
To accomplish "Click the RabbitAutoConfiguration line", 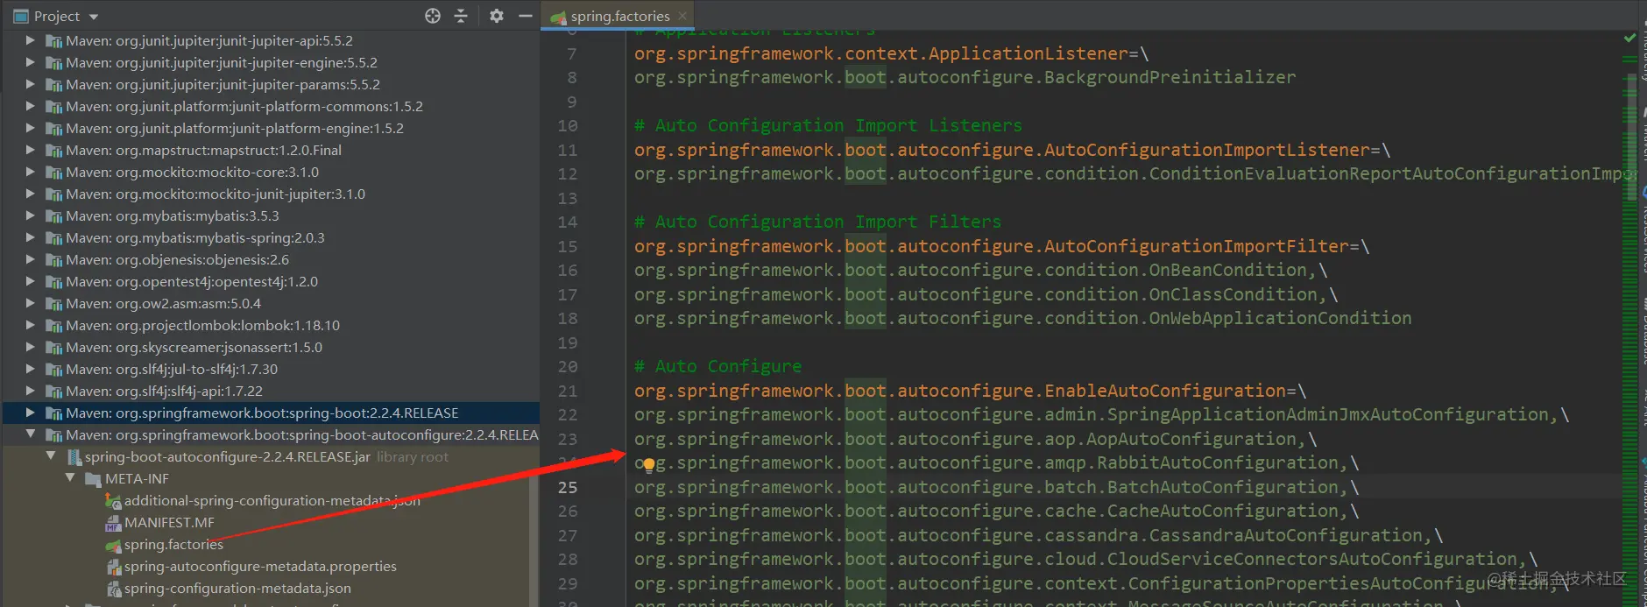I will tap(996, 462).
